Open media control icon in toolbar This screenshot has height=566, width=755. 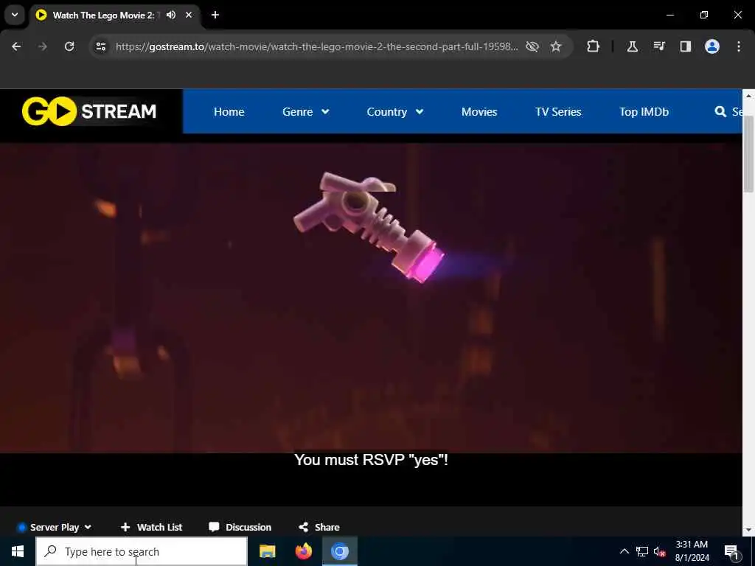(x=659, y=46)
